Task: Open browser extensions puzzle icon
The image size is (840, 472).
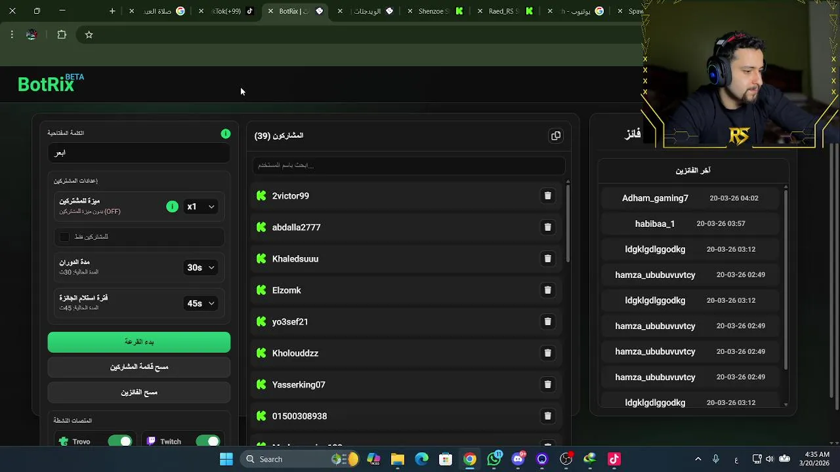Action: tap(62, 35)
